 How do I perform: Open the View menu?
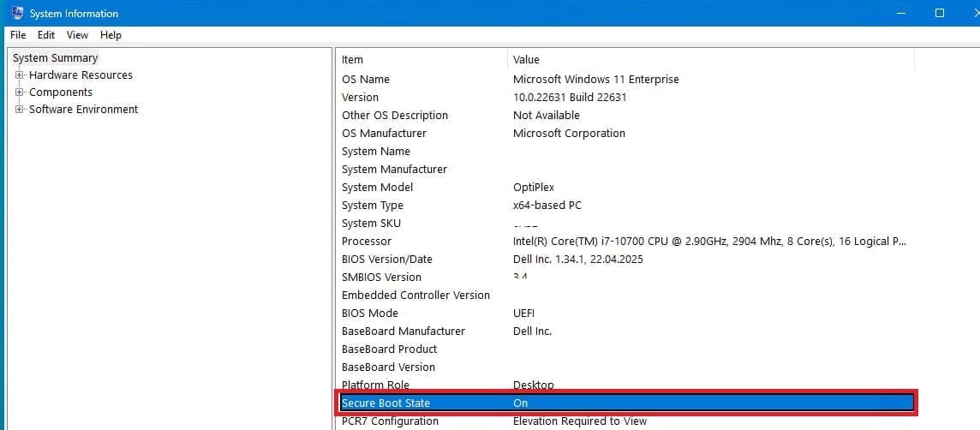77,35
